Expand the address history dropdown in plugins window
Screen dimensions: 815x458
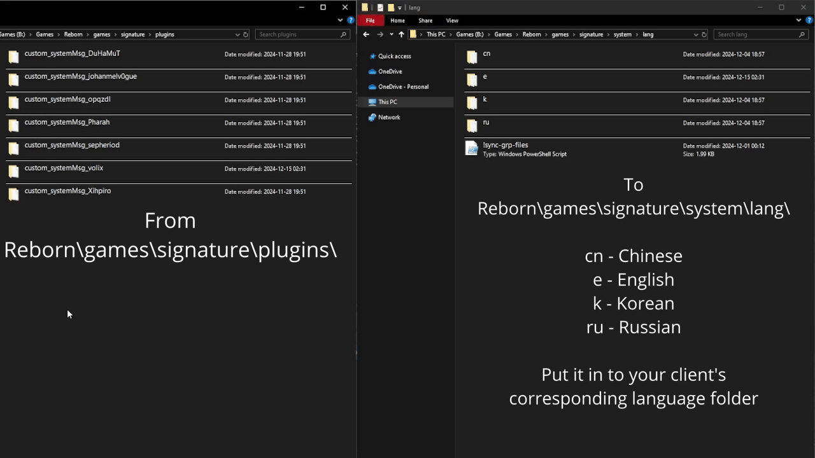(x=237, y=34)
